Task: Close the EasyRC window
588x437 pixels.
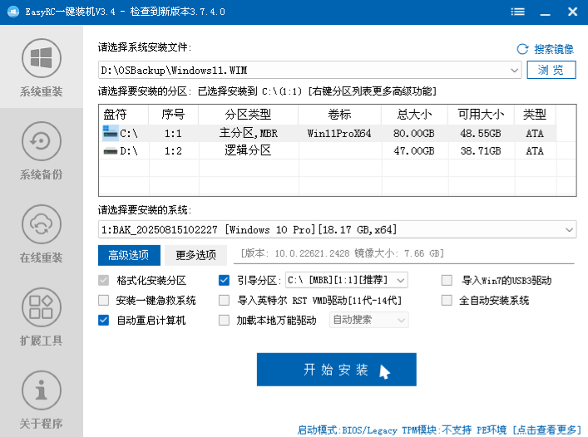Action: [x=573, y=12]
